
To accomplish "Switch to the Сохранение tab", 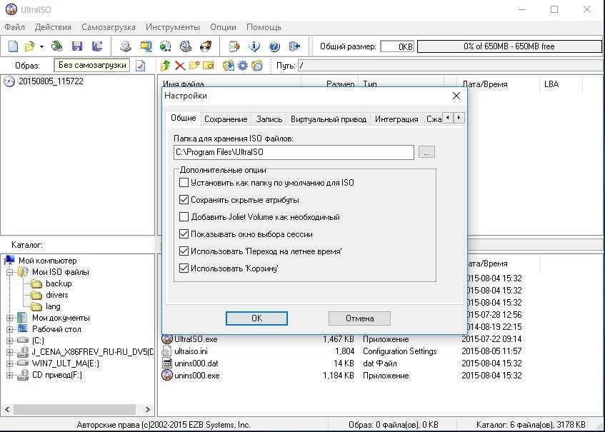I will (226, 119).
